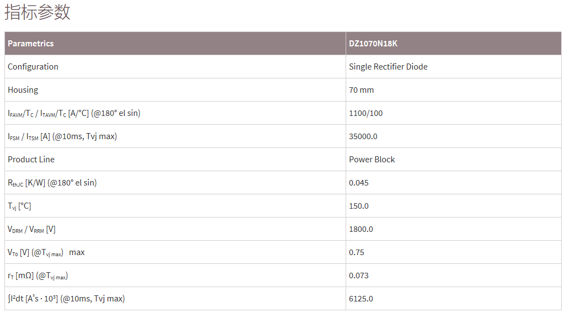Click the 35000.0 surge current value
The height and width of the screenshot is (318, 565).
363,136
